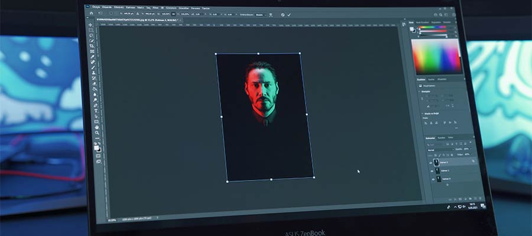Commit transform with the checkmark icon
The height and width of the screenshot is (236, 532).
[290, 15]
